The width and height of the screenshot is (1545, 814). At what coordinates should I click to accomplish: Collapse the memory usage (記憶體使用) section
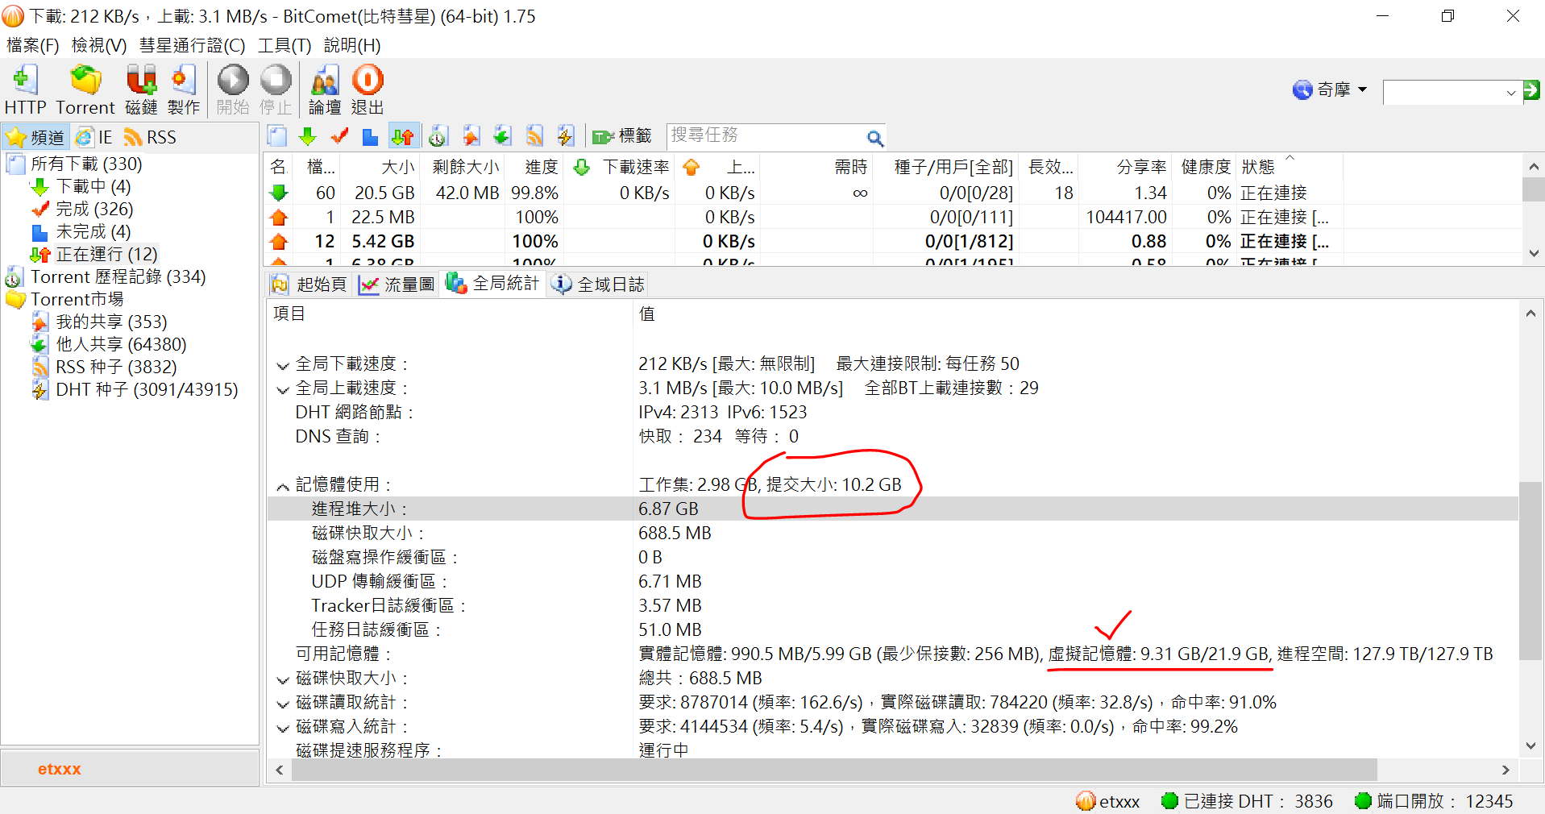[x=283, y=486]
